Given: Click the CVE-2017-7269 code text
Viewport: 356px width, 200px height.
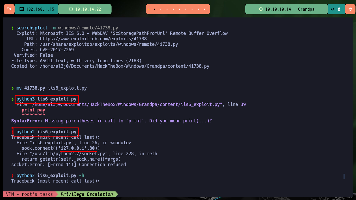Looking at the screenshot, I should [x=57, y=50].
